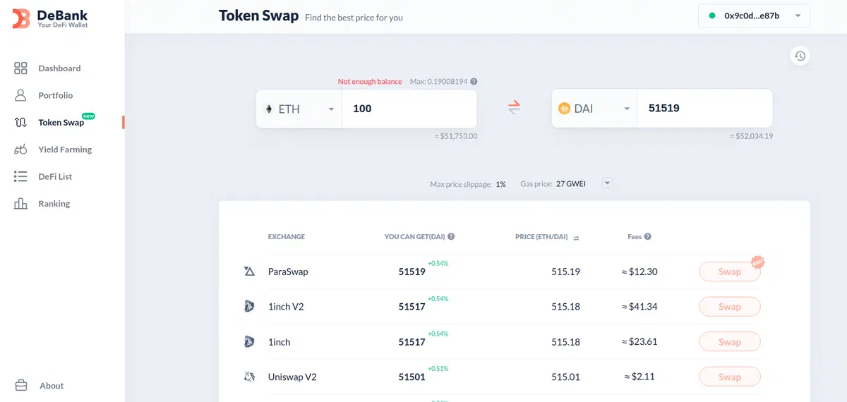Click the Dashboard grid icon

pos(20,68)
